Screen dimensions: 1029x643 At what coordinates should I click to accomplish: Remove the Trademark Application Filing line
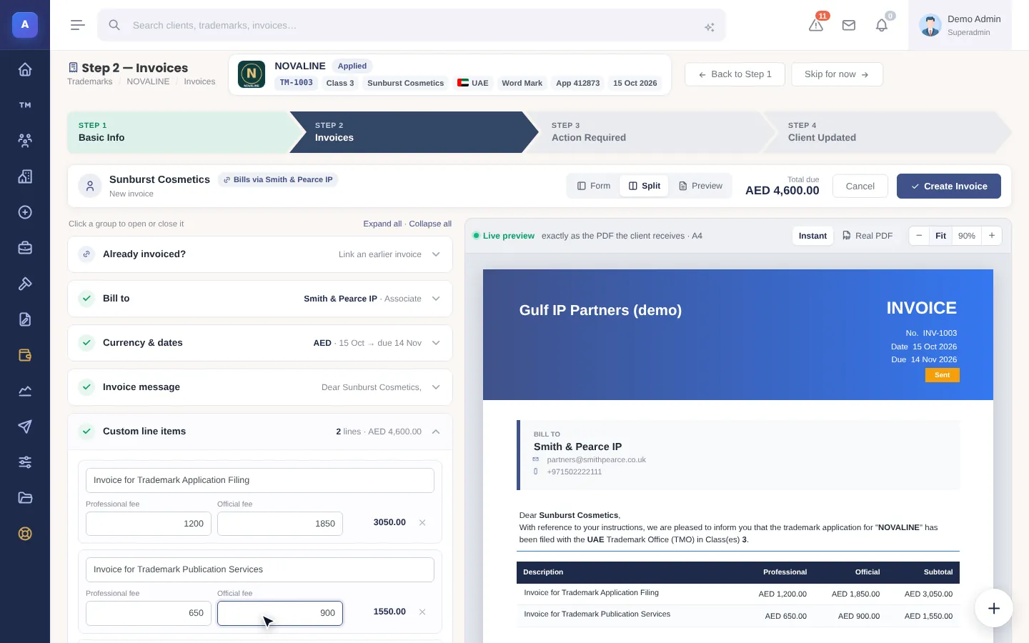422,523
